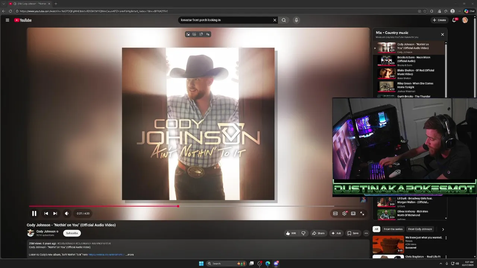Open browser Settings and more menu
Screen dimensions: 477x268
coord(459,11)
